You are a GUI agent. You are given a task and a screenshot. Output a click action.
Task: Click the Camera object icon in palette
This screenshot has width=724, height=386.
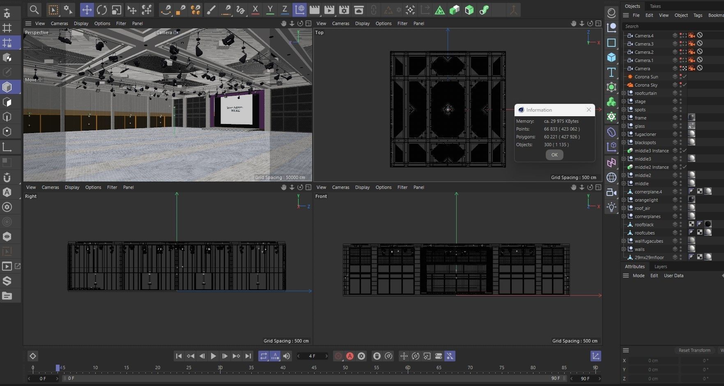pos(611,192)
